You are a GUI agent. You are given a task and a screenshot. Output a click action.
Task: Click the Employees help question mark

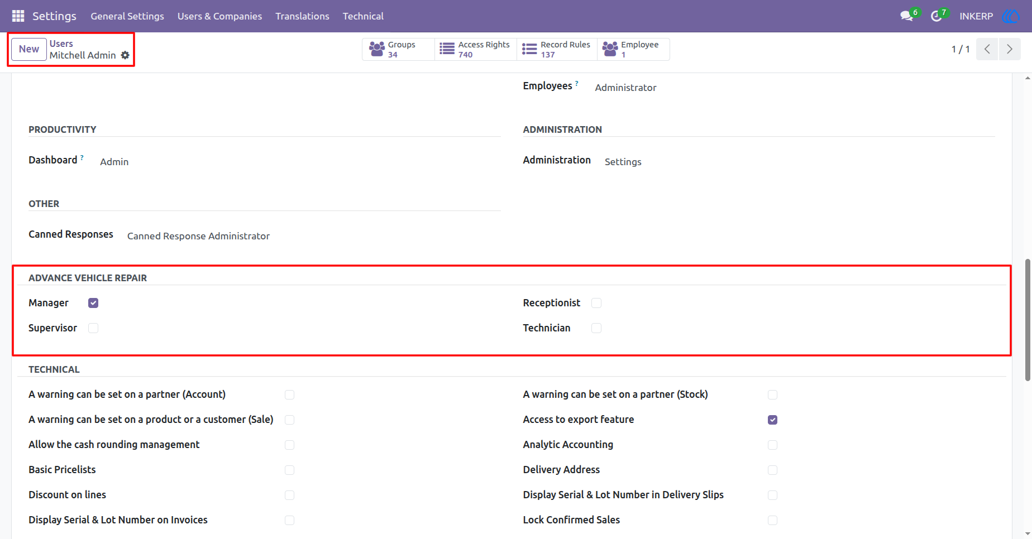coord(577,84)
